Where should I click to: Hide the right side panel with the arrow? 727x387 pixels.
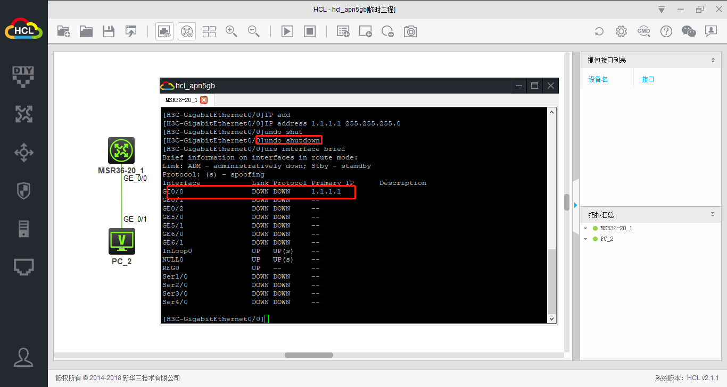tap(575, 205)
